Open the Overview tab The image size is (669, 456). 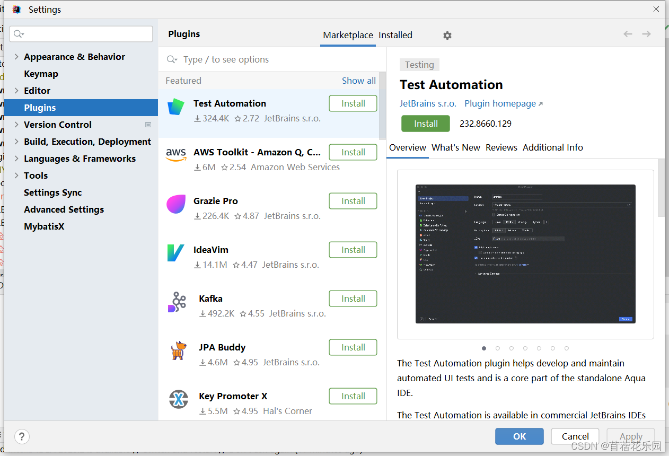tap(407, 147)
